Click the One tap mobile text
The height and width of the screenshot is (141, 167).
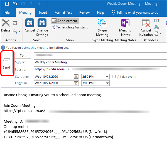click(16, 127)
